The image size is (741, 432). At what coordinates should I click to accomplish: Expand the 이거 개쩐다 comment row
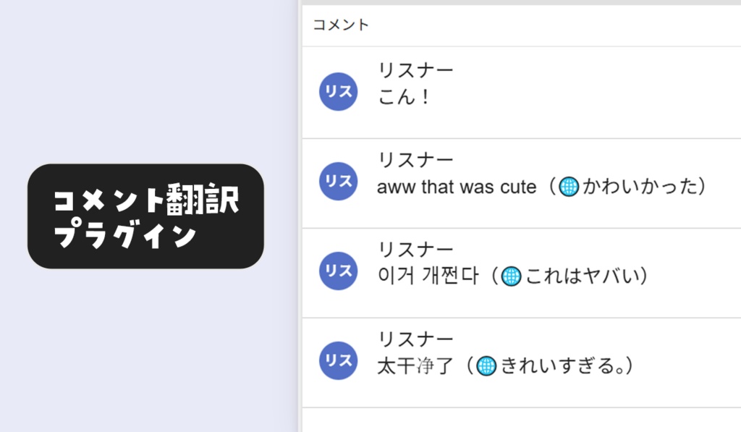(x=507, y=271)
